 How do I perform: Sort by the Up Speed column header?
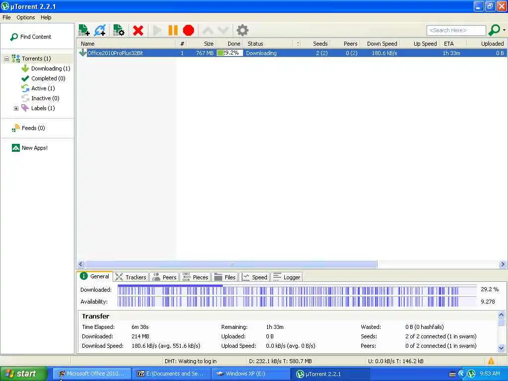point(421,44)
